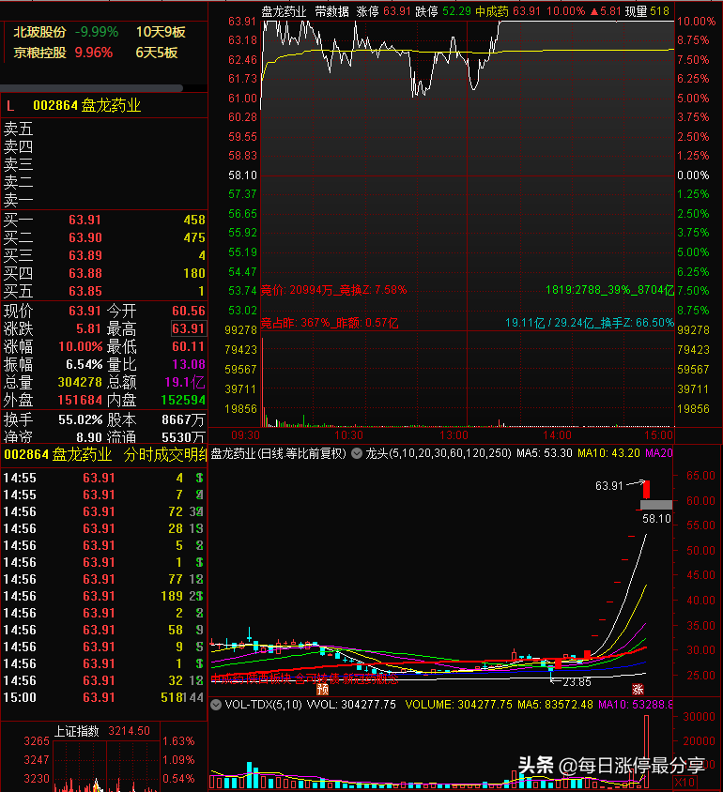Click the MA5: 53.30 legend value
Image resolution: width=723 pixels, height=792 pixels.
pos(545,453)
